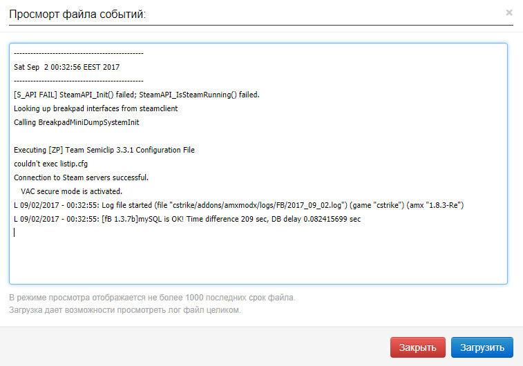Image resolution: width=523 pixels, height=366 pixels.
Task: Click the red Закрыть button
Action: click(x=417, y=347)
